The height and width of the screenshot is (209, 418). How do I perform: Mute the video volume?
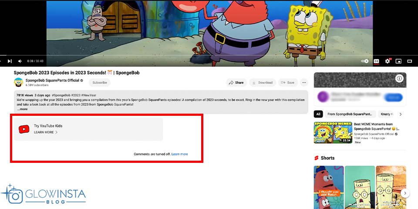pyautogui.click(x=20, y=61)
